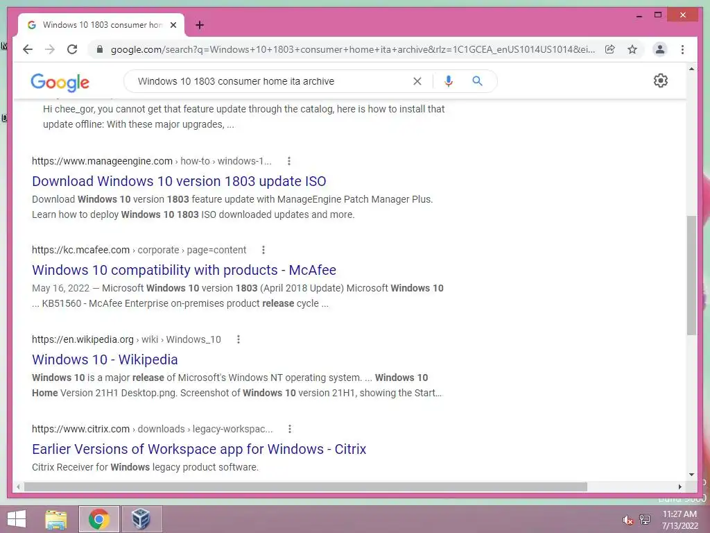710x533 pixels.
Task: Open the Chrome profile avatar menu
Action: (x=660, y=49)
